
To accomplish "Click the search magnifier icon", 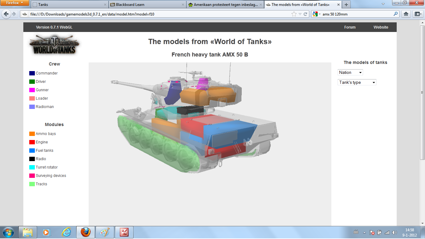I will (396, 14).
